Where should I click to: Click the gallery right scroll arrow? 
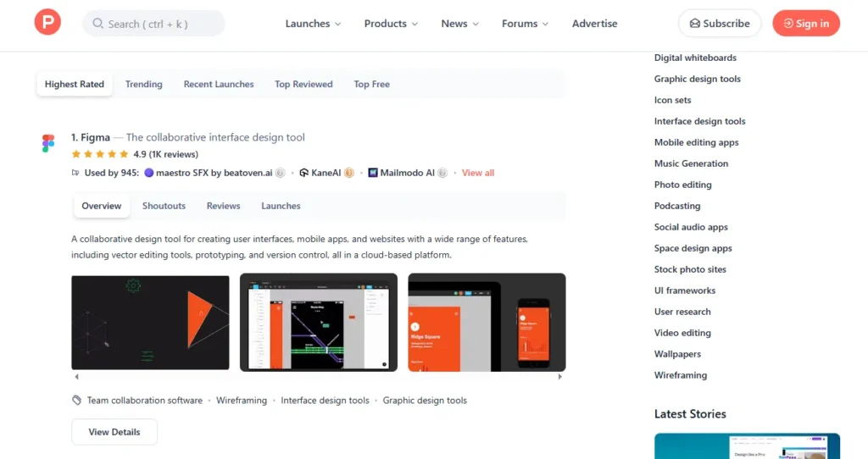[x=559, y=377]
